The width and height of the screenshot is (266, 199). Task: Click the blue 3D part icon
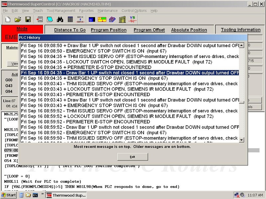coord(112,20)
